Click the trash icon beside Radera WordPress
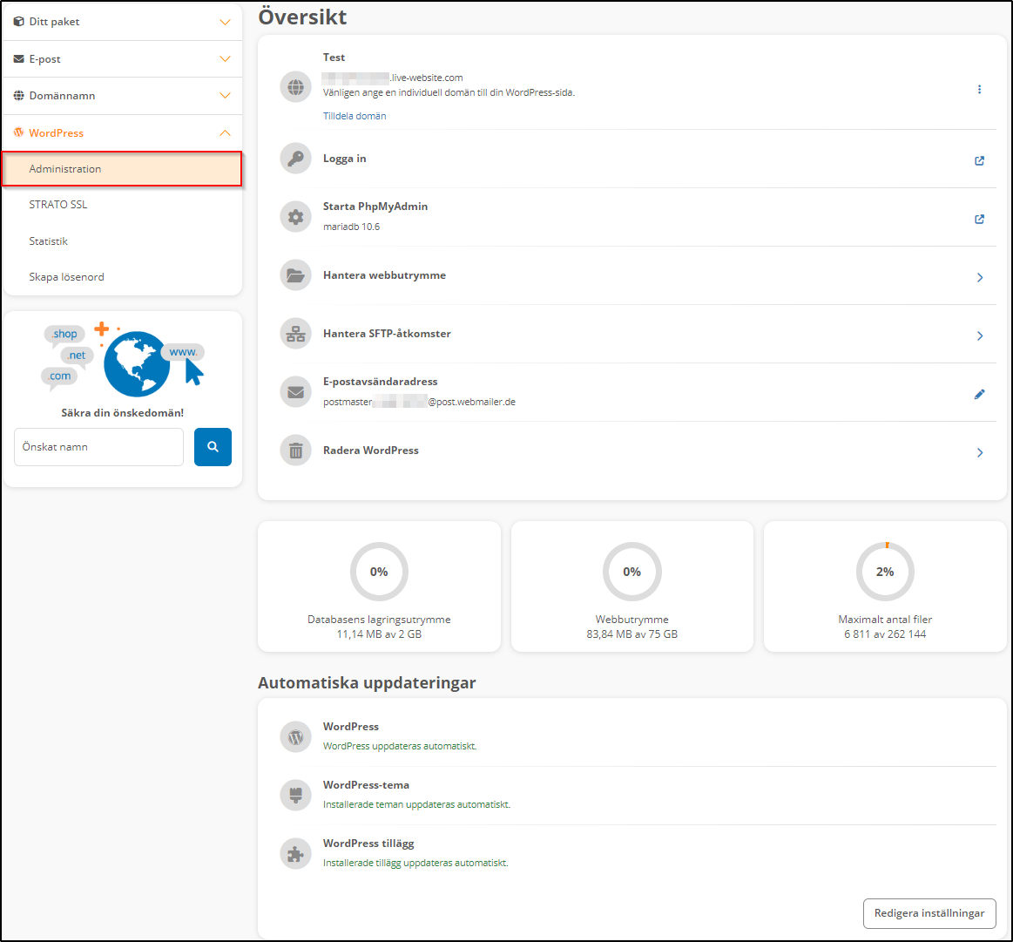 (x=295, y=451)
